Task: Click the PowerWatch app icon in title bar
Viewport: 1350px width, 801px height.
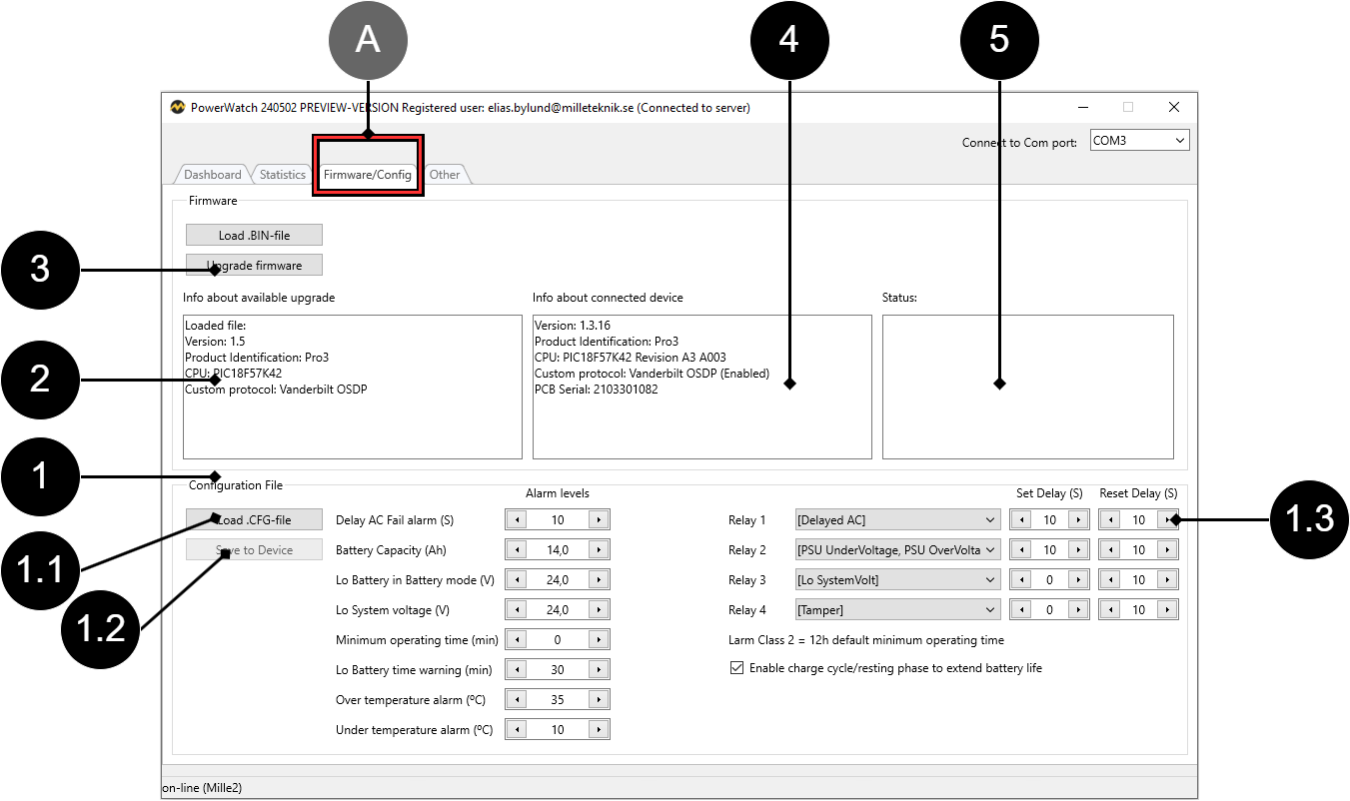Action: pyautogui.click(x=177, y=108)
